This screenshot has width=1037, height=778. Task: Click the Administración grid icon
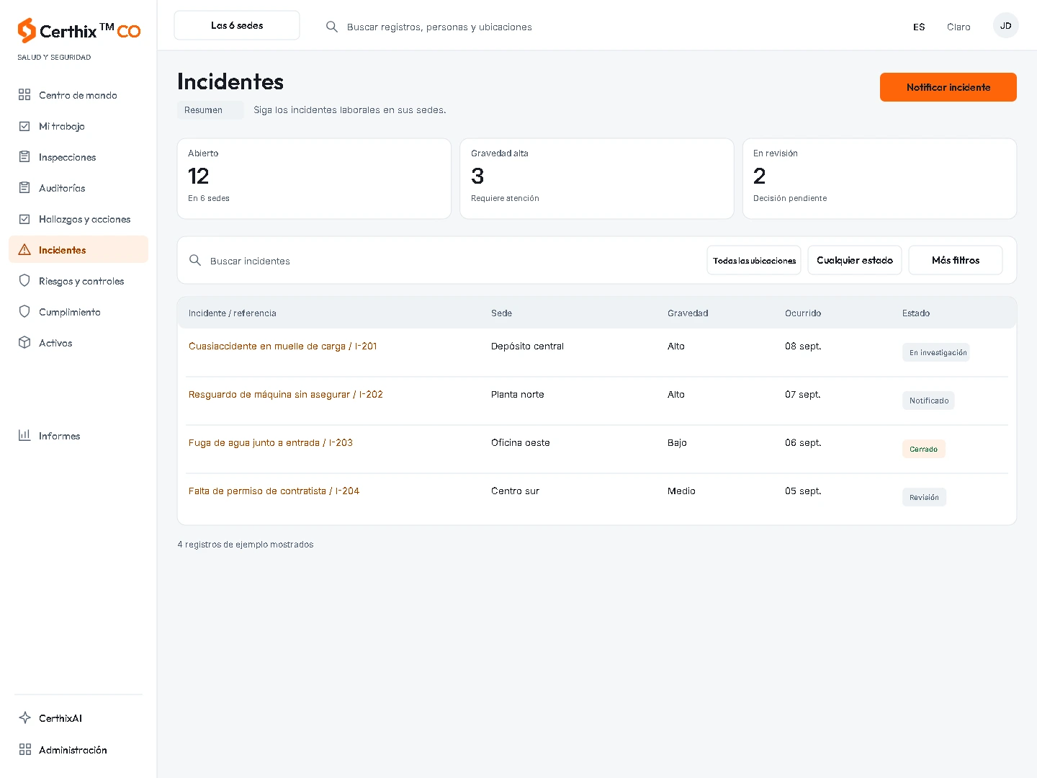(x=24, y=749)
